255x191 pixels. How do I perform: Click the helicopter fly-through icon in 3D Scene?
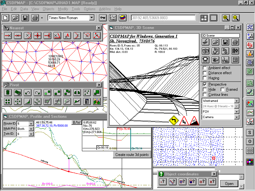pos(215,60)
